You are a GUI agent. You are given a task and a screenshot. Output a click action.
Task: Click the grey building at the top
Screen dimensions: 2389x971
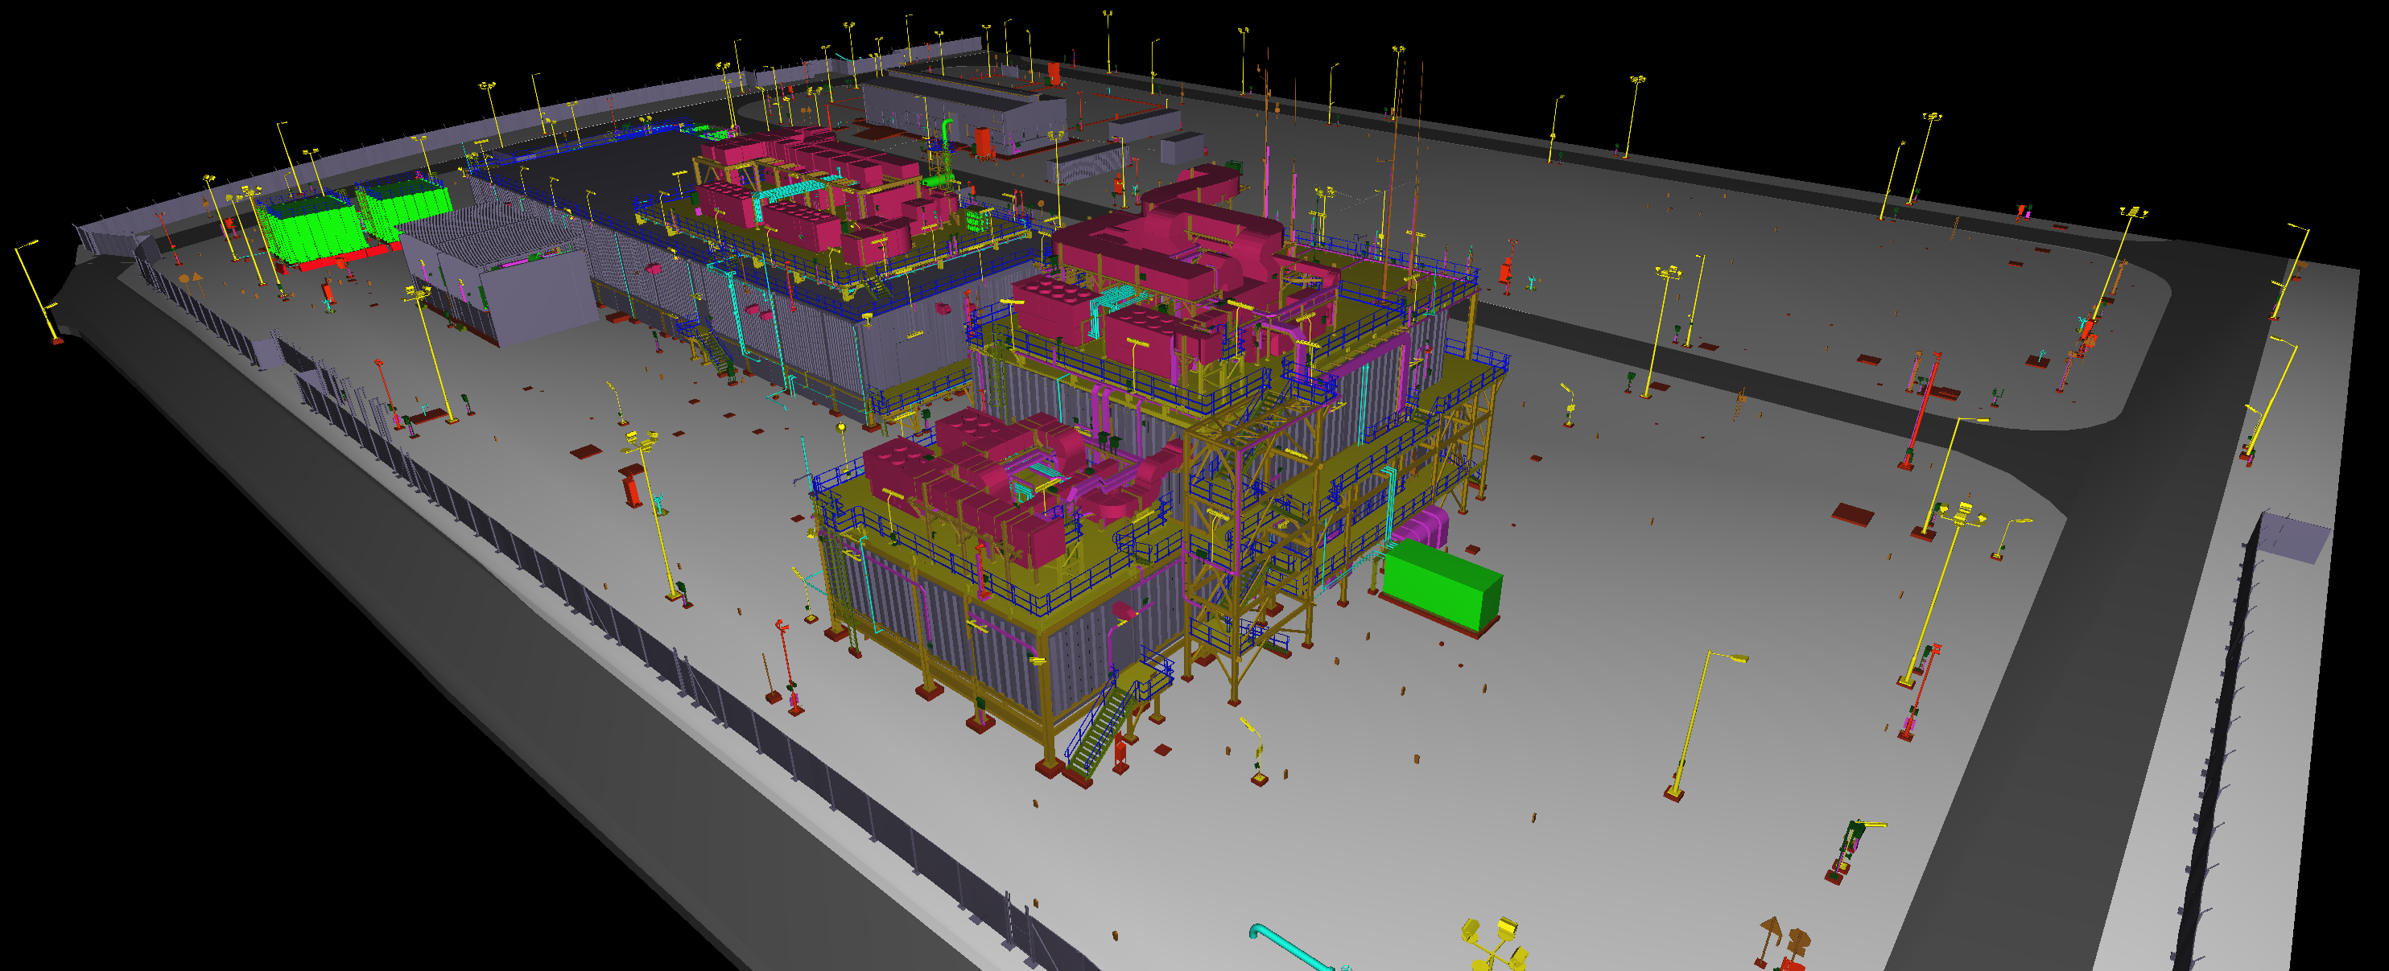tap(964, 109)
